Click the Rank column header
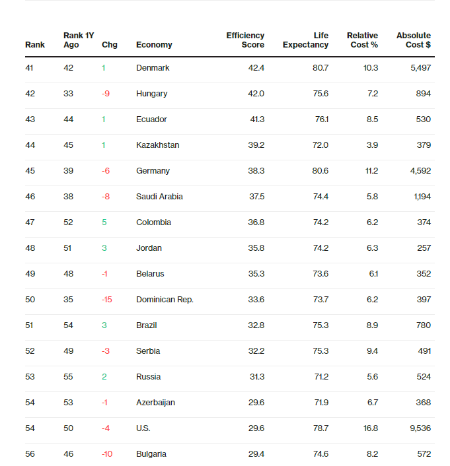The height and width of the screenshot is (466, 450). click(x=35, y=45)
